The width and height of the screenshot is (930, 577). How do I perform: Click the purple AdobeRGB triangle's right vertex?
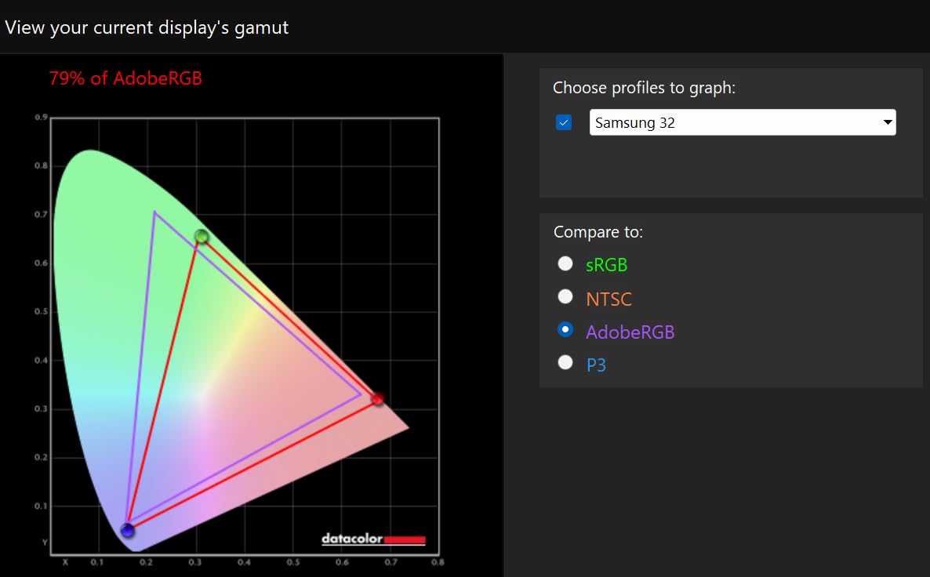(361, 395)
